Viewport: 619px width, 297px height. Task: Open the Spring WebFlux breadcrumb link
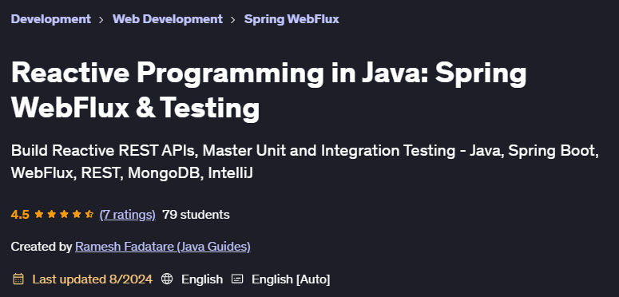point(292,19)
